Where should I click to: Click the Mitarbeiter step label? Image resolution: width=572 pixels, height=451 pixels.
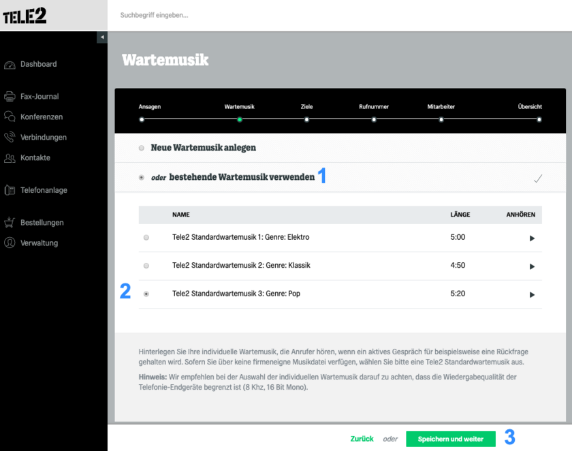441,106
